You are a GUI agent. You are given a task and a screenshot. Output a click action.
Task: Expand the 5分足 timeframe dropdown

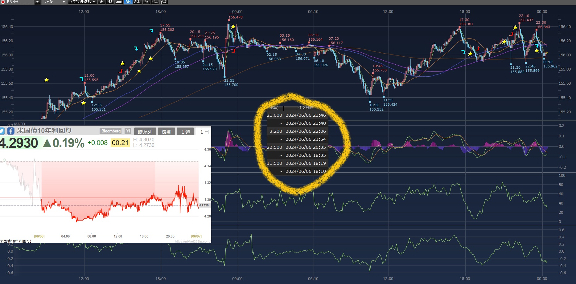[64, 2]
